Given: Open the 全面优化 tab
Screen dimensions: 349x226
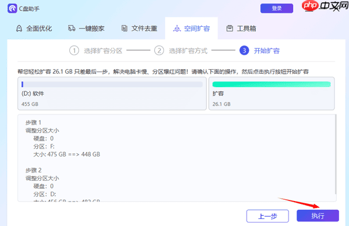Looking at the screenshot, I should [34, 28].
